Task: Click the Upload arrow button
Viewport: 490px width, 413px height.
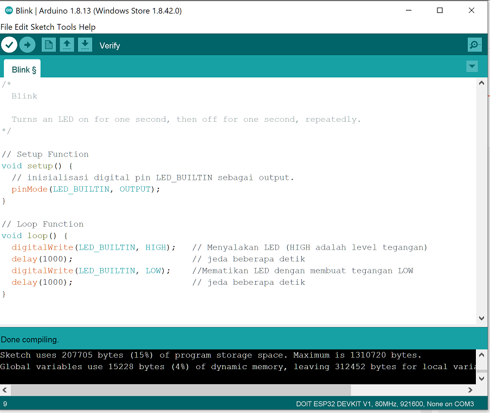Action: click(x=28, y=45)
